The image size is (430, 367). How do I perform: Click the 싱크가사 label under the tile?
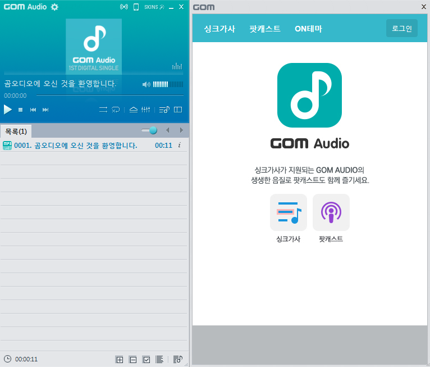pos(288,239)
